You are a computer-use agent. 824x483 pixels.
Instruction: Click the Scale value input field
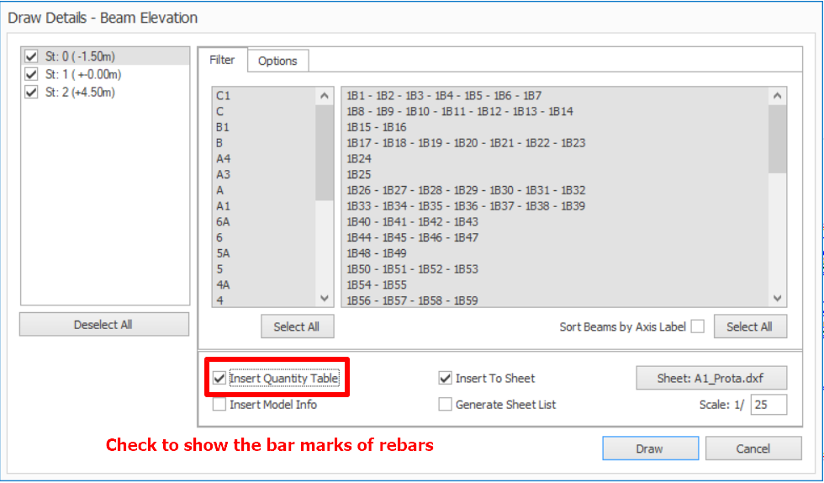click(x=769, y=405)
